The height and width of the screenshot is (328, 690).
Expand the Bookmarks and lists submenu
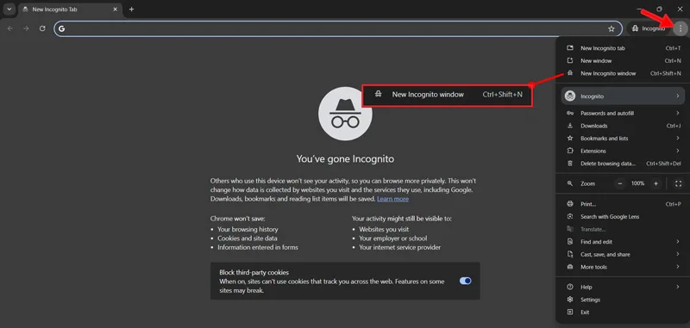(x=623, y=139)
